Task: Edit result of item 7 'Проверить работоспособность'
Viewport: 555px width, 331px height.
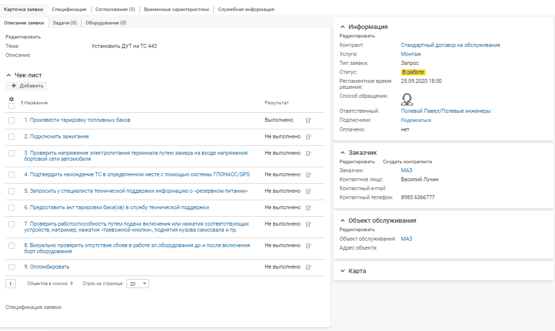Action: click(x=308, y=224)
